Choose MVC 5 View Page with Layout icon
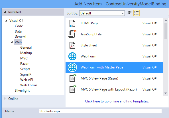The image size is (169, 118). [x=73, y=89]
